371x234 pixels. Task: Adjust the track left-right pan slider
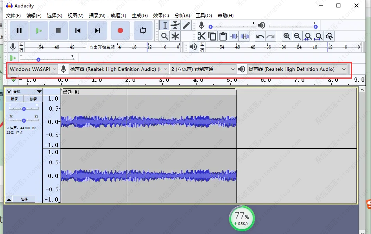coord(24,121)
